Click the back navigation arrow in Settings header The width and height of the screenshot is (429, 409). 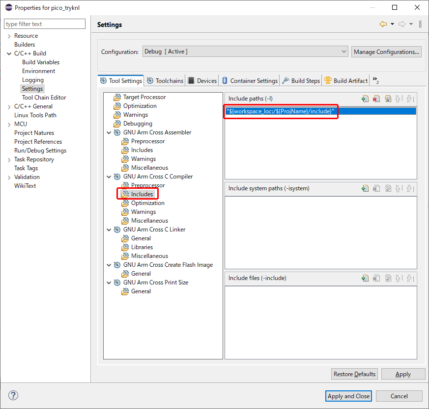point(383,24)
